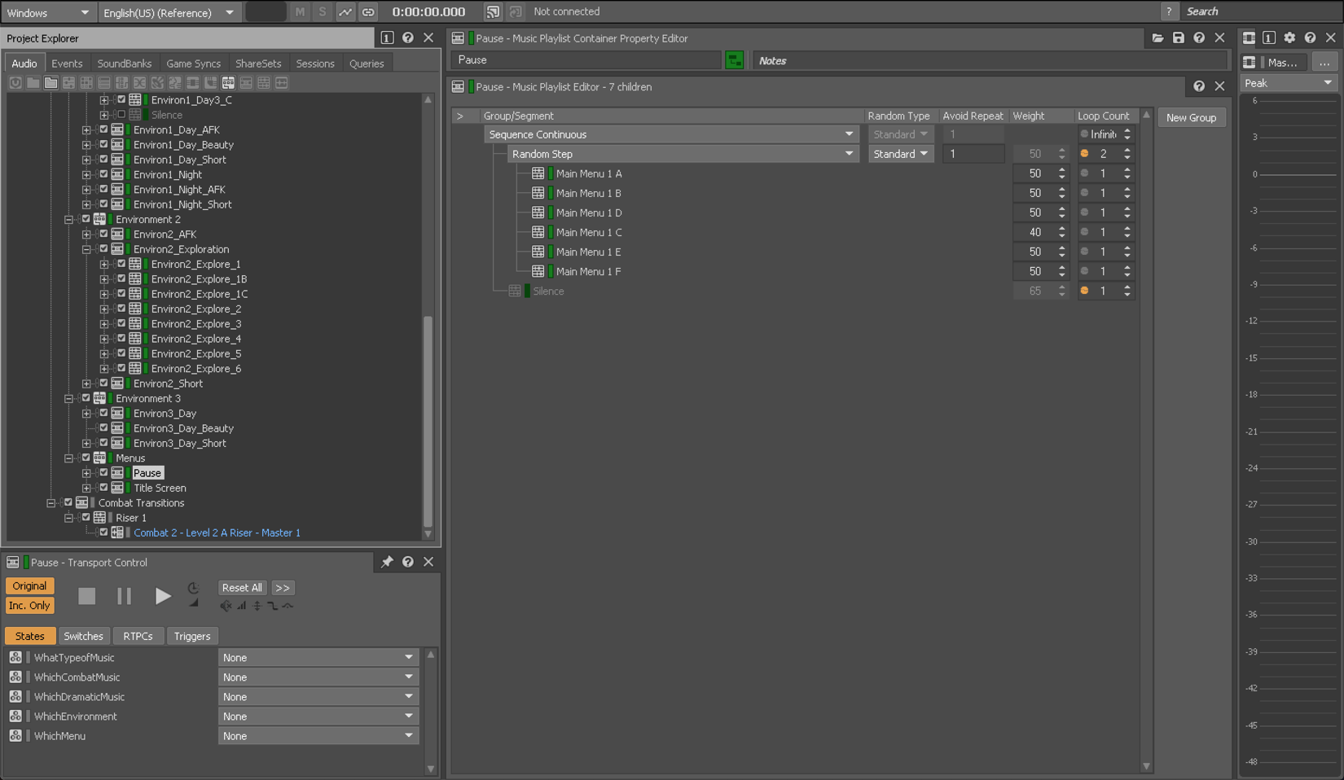Click the graph line icon in top toolbar

pyautogui.click(x=345, y=12)
